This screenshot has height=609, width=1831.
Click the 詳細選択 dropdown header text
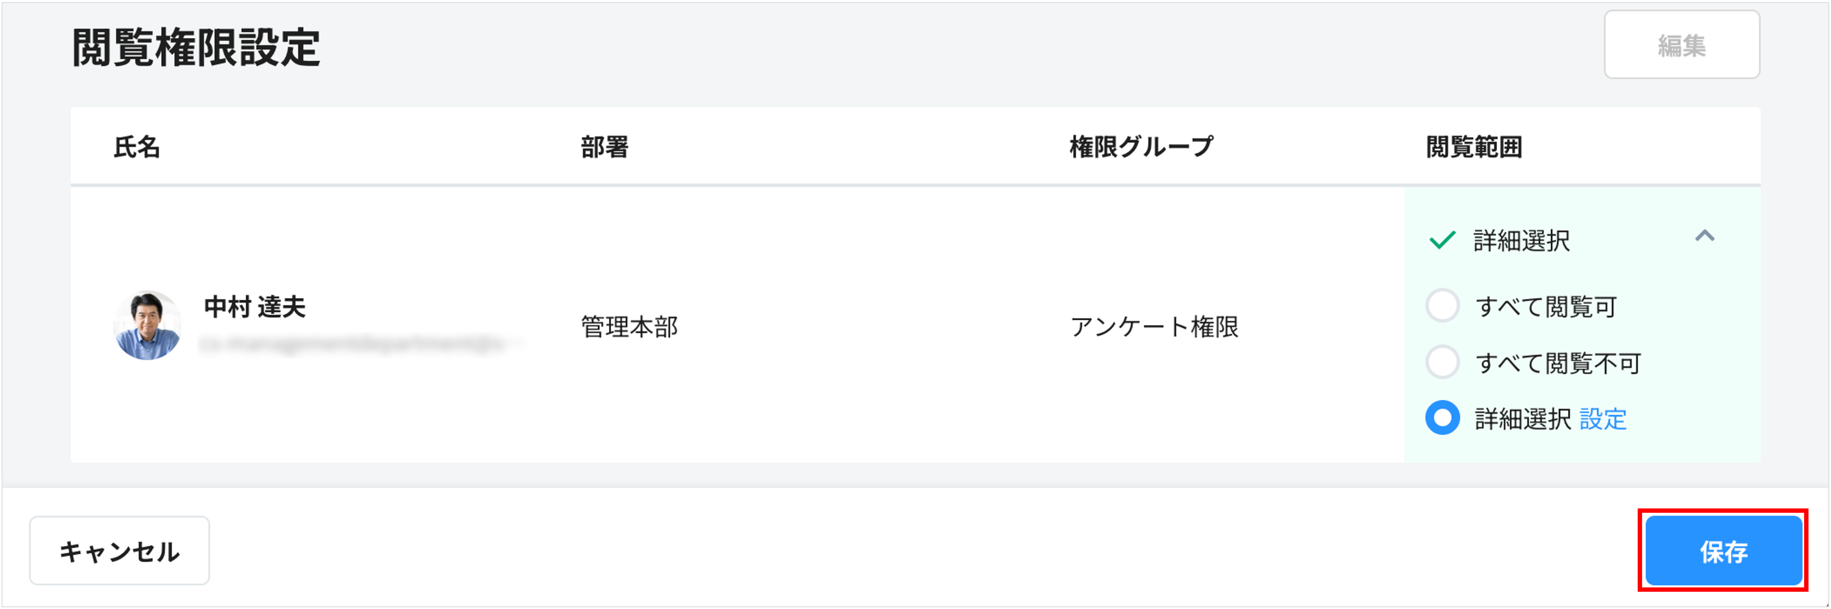[1521, 241]
